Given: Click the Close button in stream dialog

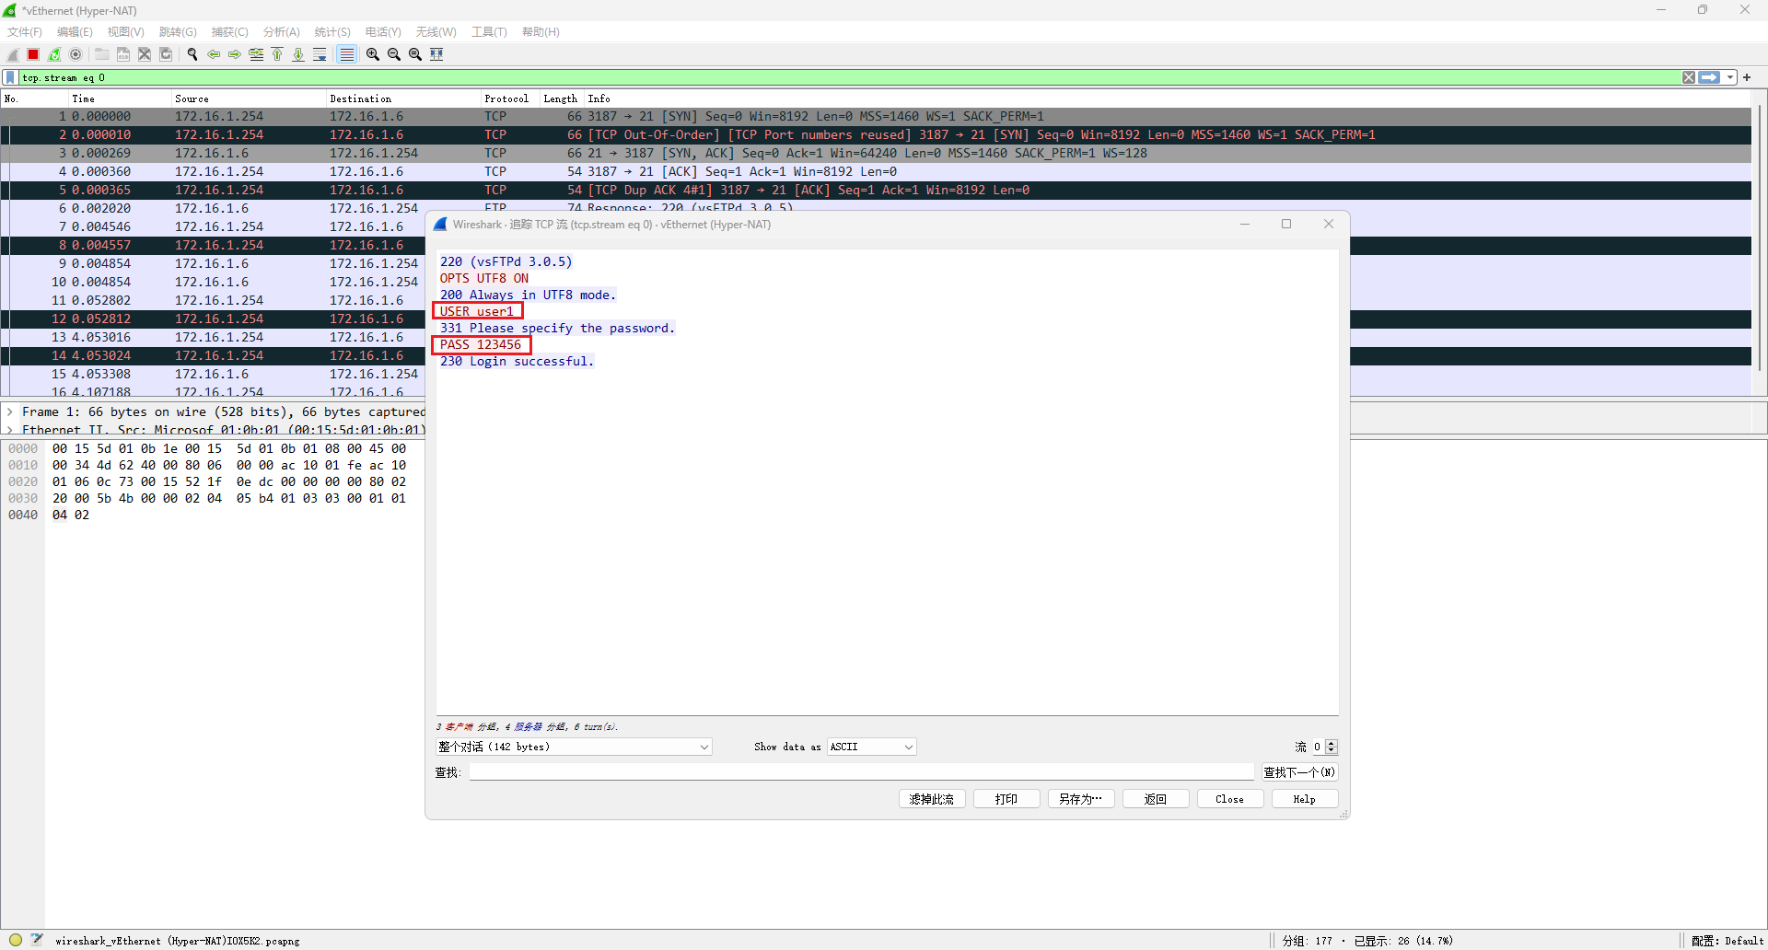Looking at the screenshot, I should [1230, 799].
